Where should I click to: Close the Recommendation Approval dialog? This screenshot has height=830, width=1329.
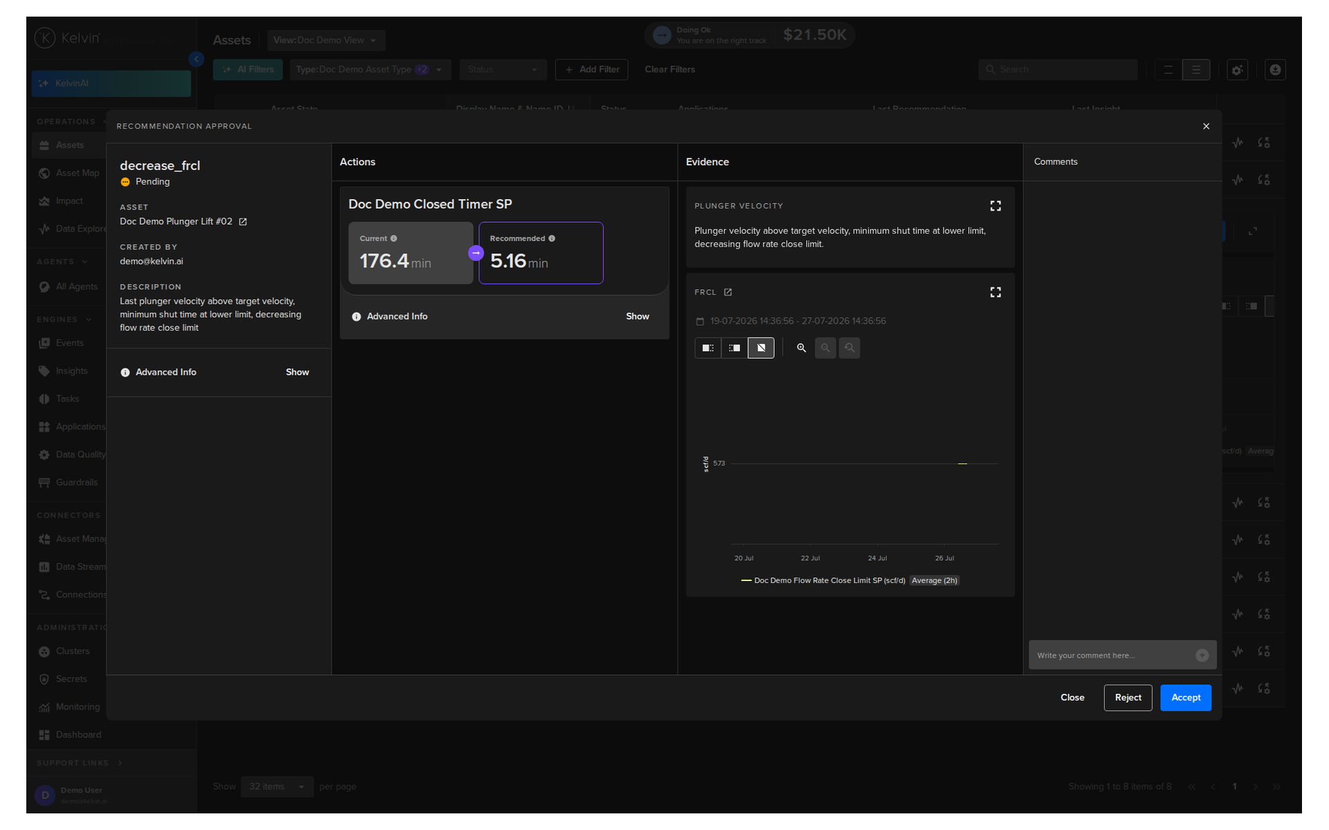(1206, 126)
